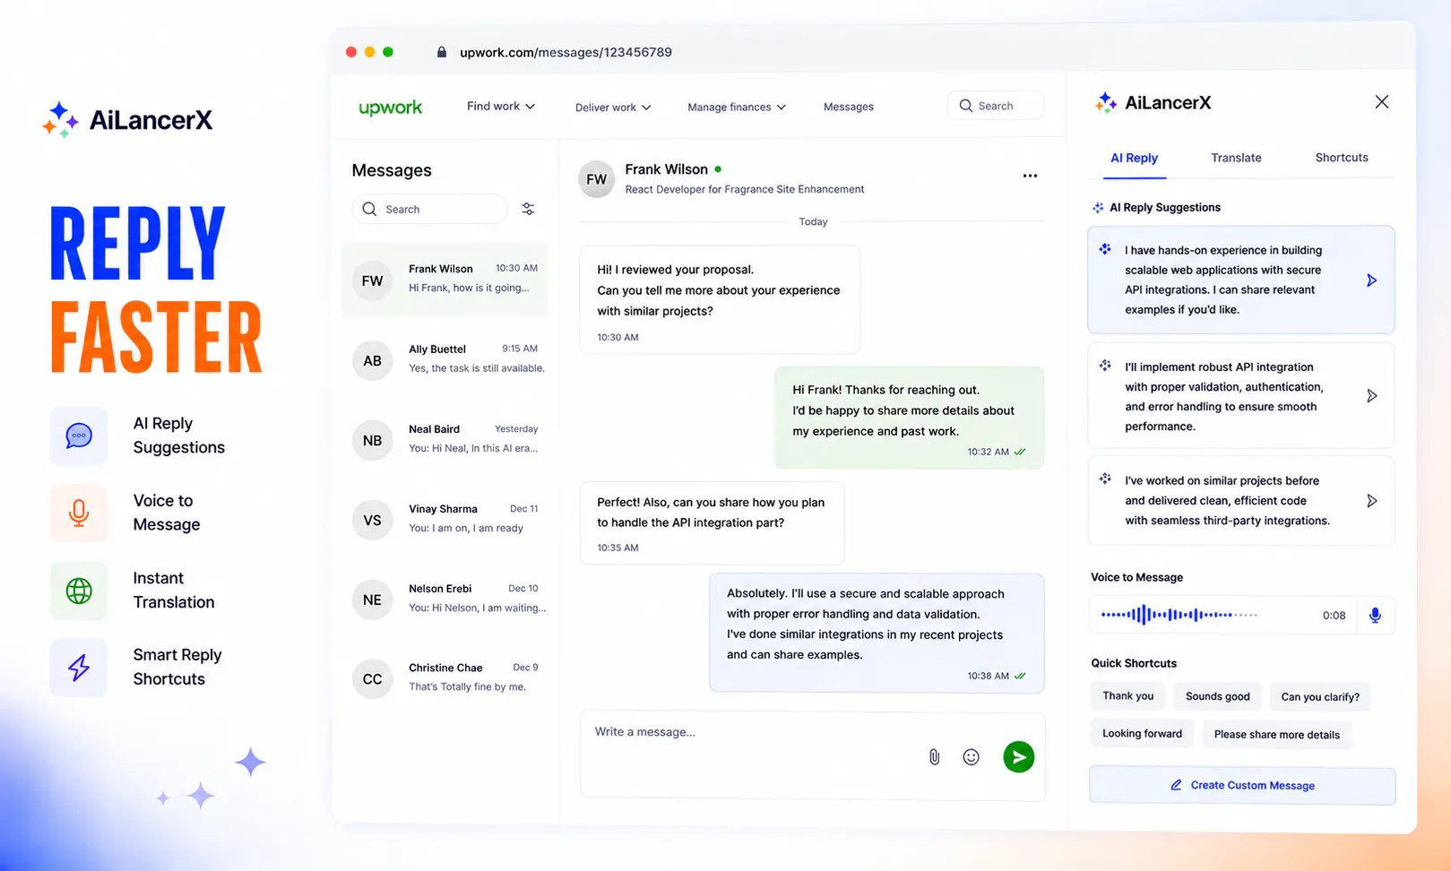This screenshot has width=1451, height=871.
Task: Open Vinay Sharma conversation
Action: [445, 519]
